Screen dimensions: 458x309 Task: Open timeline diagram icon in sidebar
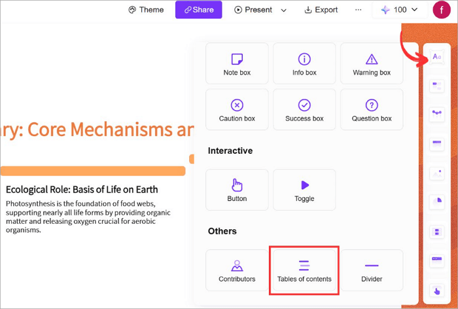(436, 115)
